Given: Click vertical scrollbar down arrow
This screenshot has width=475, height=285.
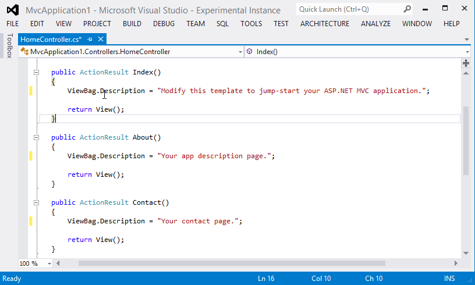Looking at the screenshot, I should 466,253.
